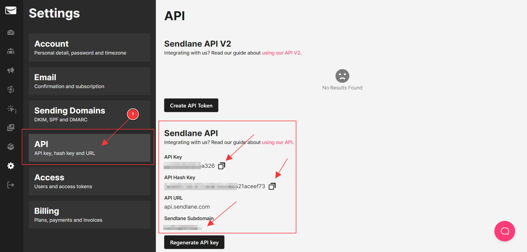Click the hash key value ending 21aceef73

[x=214, y=186]
